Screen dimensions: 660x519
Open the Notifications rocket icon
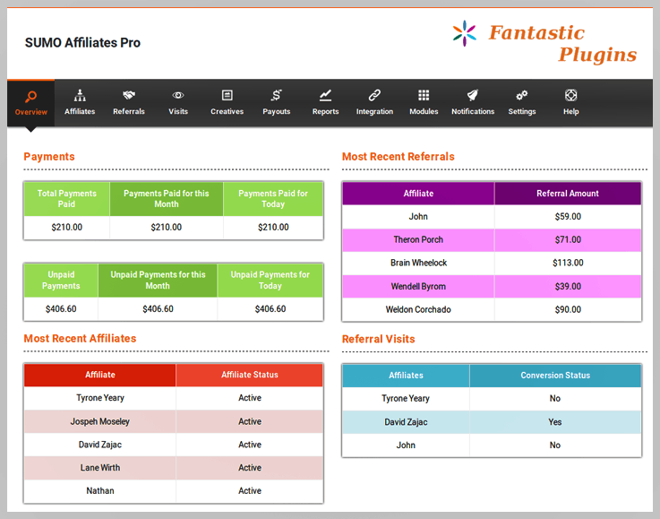[473, 95]
